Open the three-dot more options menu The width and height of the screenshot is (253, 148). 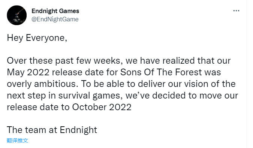[x=236, y=11]
